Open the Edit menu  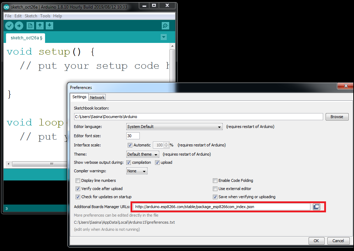pyautogui.click(x=18, y=16)
